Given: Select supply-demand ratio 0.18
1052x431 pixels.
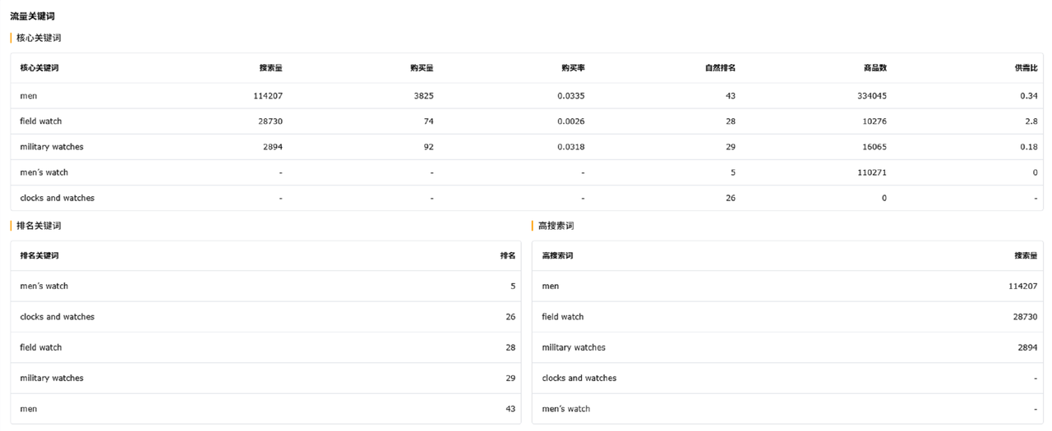Looking at the screenshot, I should tap(1029, 147).
